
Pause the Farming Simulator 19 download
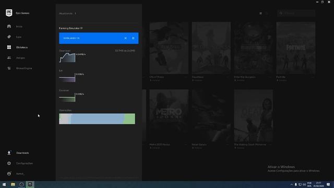pos(133,38)
